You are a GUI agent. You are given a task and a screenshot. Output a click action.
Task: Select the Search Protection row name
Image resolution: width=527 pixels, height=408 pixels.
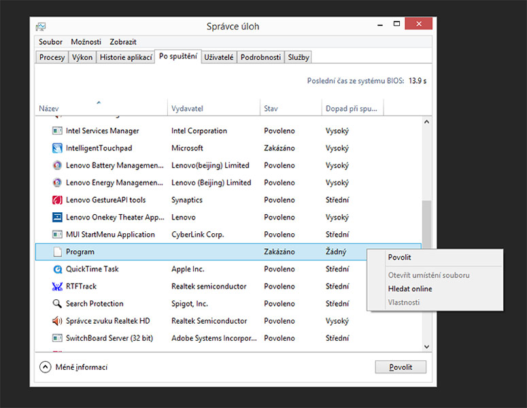95,303
